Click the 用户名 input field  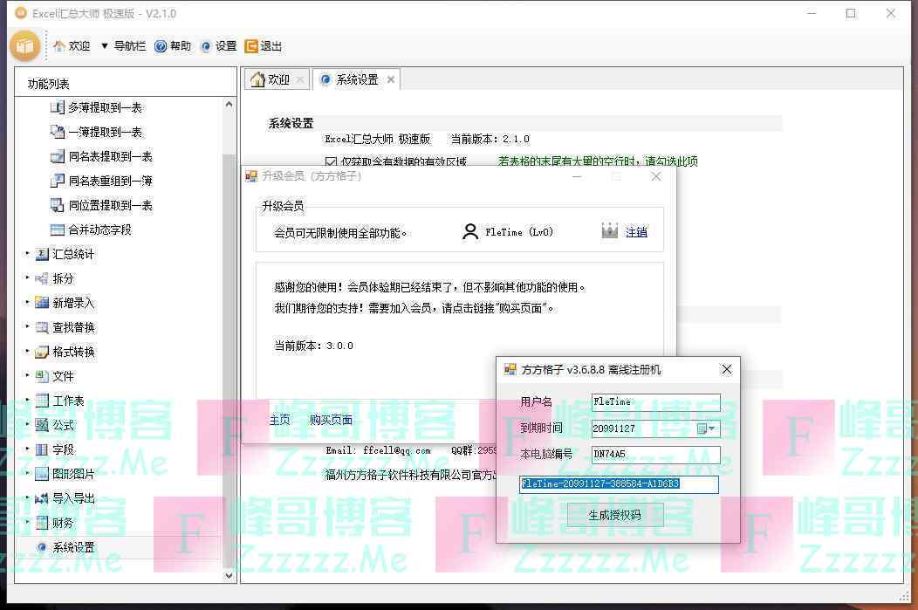pyautogui.click(x=655, y=402)
